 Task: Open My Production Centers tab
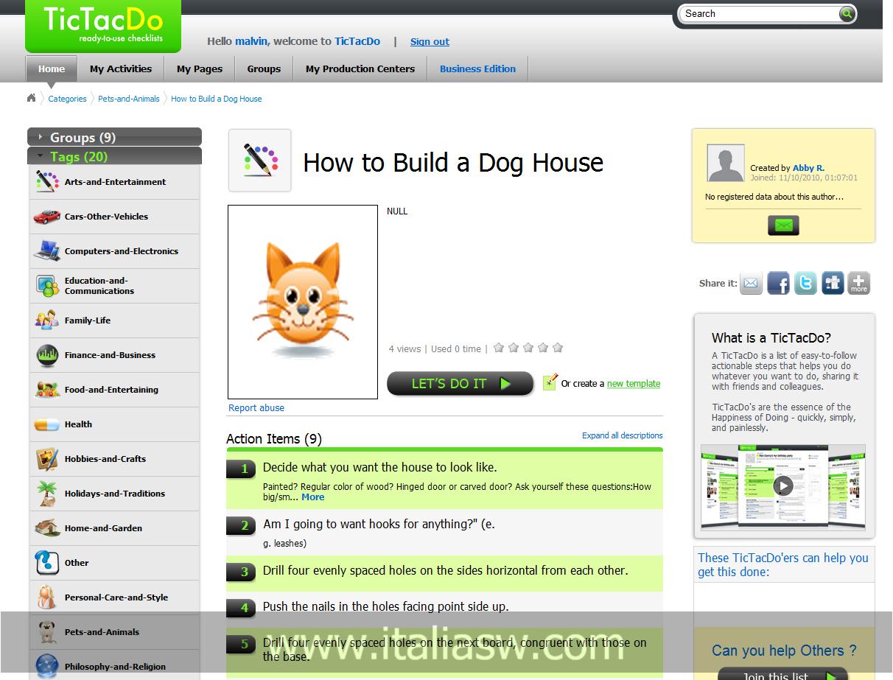point(360,69)
